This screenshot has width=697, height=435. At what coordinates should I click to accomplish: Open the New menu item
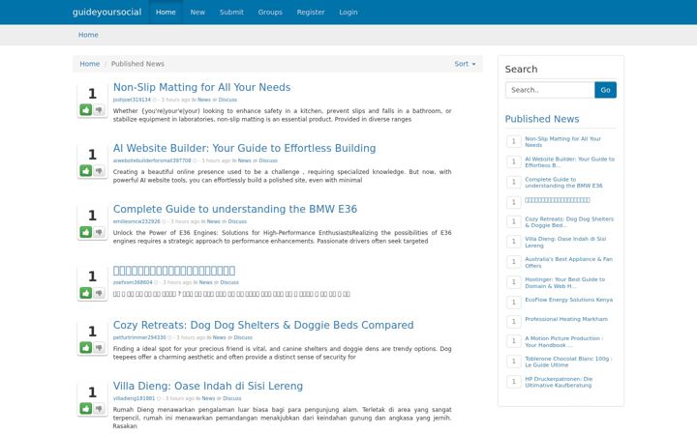coord(197,12)
